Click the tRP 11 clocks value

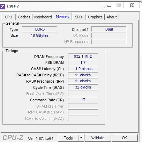point(83,81)
